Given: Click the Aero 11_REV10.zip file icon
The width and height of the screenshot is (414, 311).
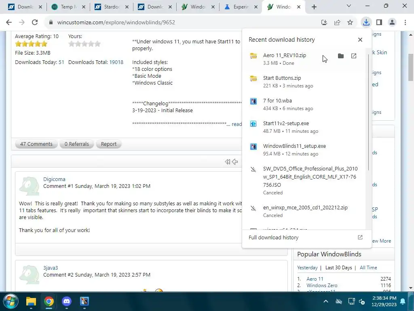Looking at the screenshot, I should pyautogui.click(x=253, y=56).
